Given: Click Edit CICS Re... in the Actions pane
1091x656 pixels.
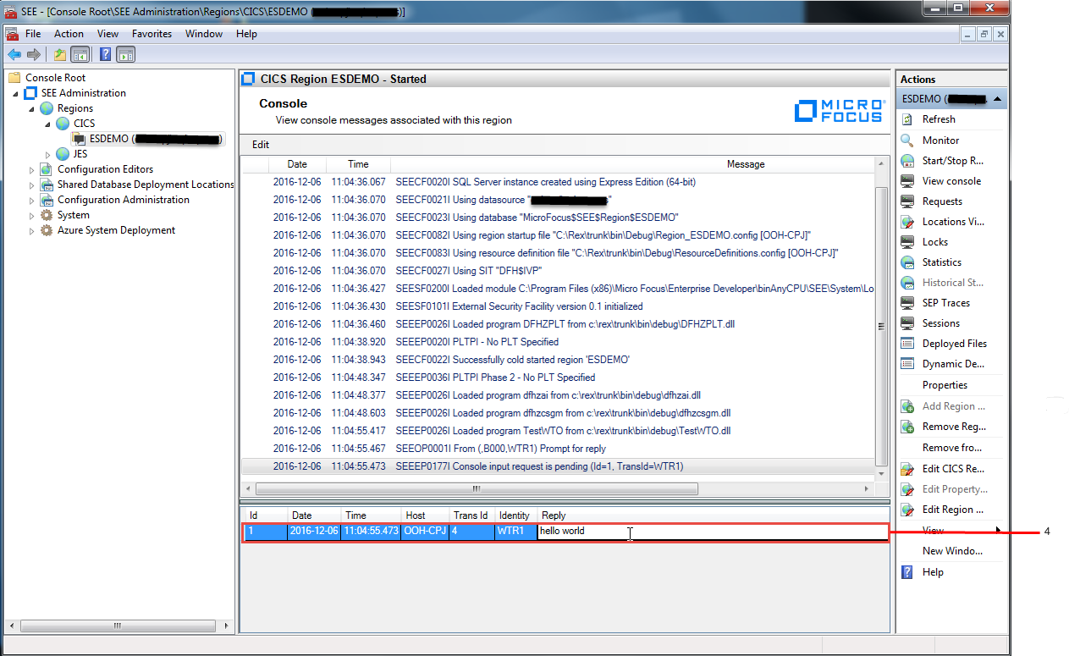Looking at the screenshot, I should pyautogui.click(x=953, y=469).
